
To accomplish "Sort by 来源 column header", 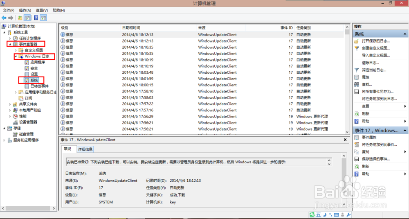I will 221,28.
